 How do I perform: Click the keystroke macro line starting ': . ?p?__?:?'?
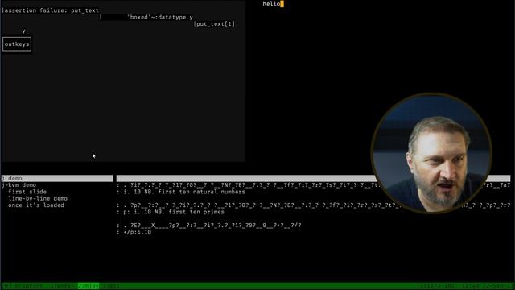pyautogui.click(x=313, y=205)
